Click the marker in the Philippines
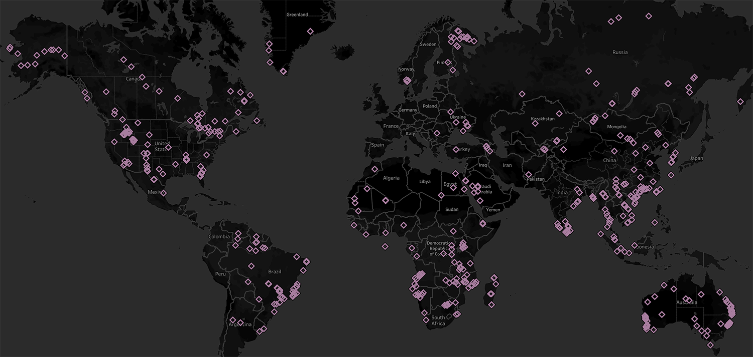Viewport: 753px width, 357px height. click(x=655, y=222)
